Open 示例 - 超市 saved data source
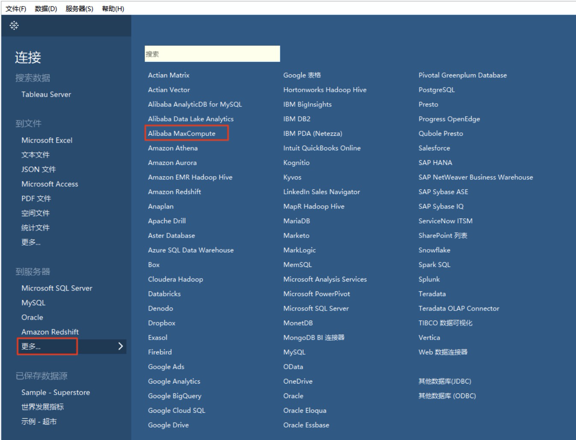 (39, 421)
